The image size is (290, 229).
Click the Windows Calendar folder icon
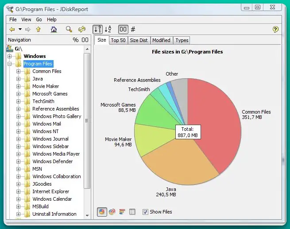(x=27, y=199)
